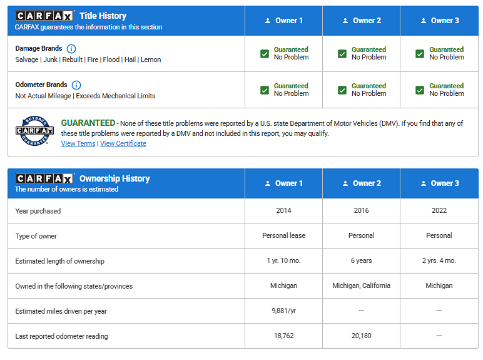Click Owner 2 person icon in Ownership History

pyautogui.click(x=345, y=183)
